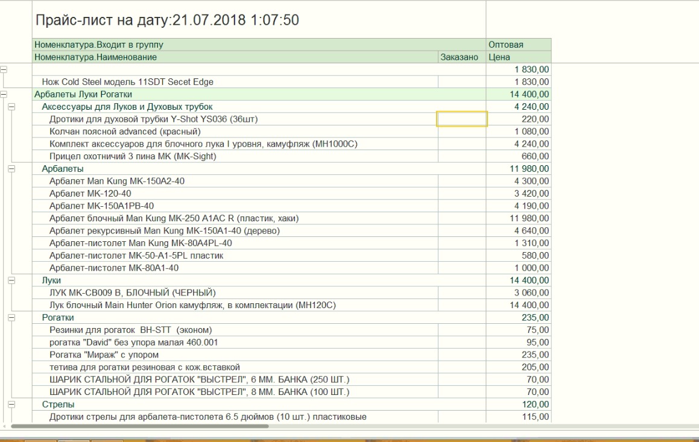The height and width of the screenshot is (442, 699).
Task: Click Заказано cell for Арбалет МК-120-40
Action: (461, 194)
